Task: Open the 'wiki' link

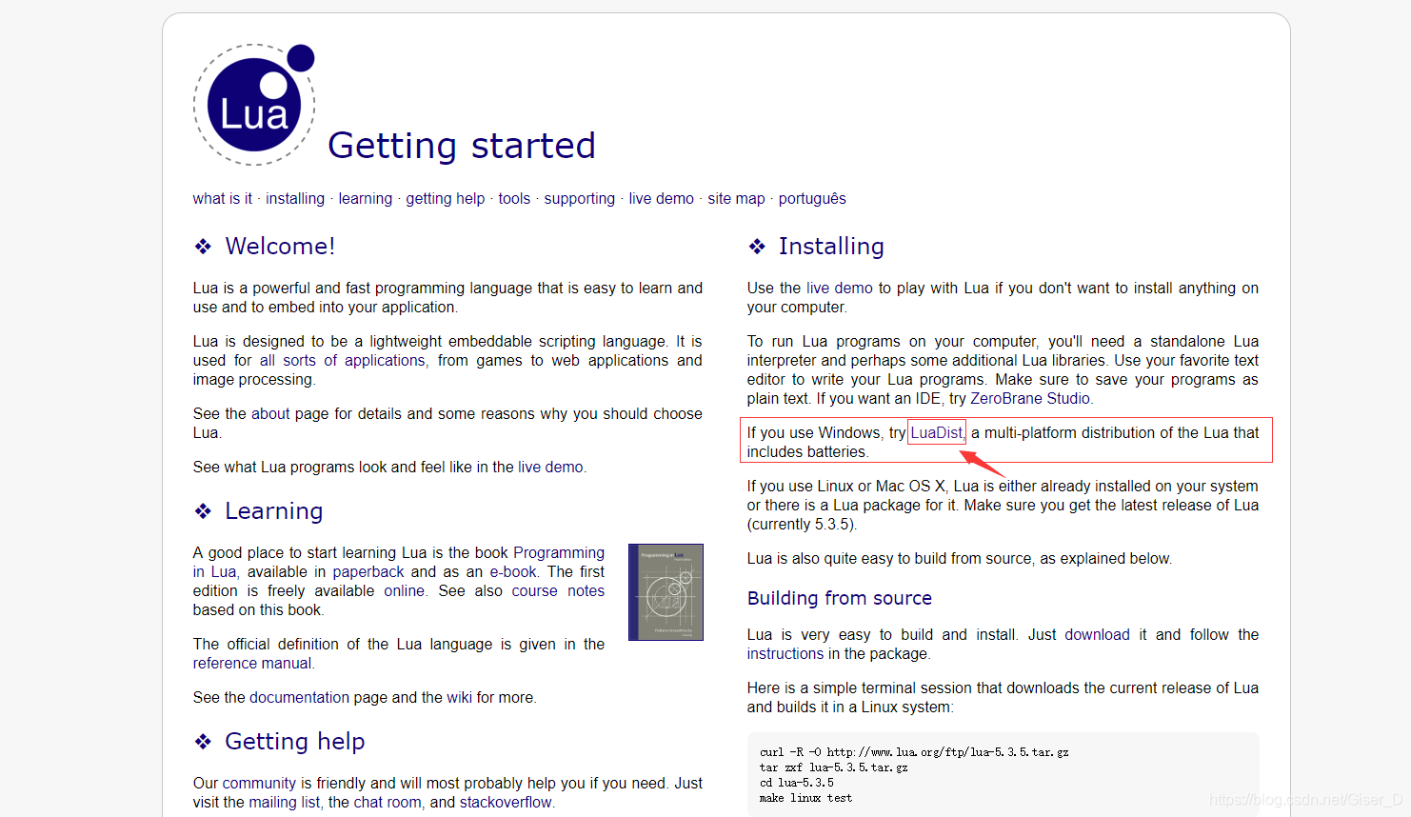Action: (460, 697)
